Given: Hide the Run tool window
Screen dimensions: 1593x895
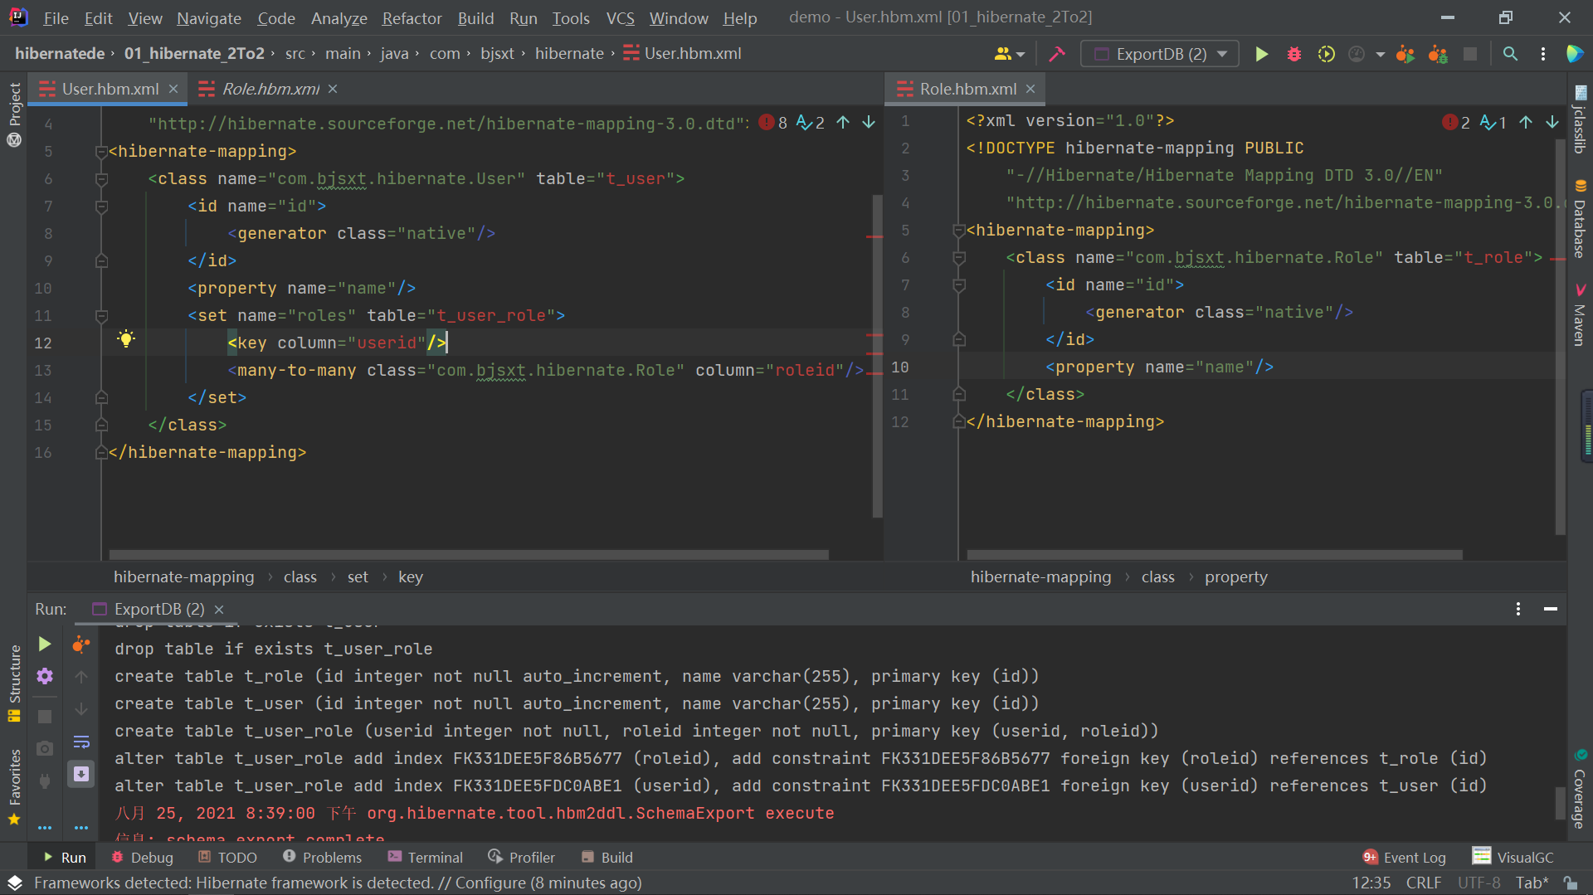Looking at the screenshot, I should 1550,609.
